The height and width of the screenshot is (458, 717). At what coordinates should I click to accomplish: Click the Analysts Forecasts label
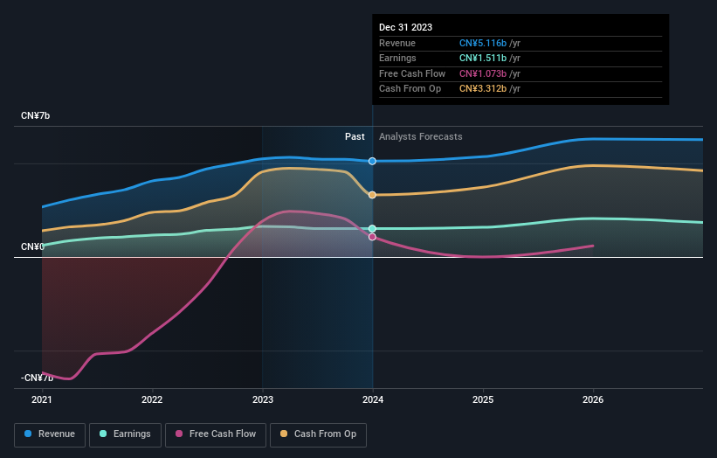pos(420,137)
